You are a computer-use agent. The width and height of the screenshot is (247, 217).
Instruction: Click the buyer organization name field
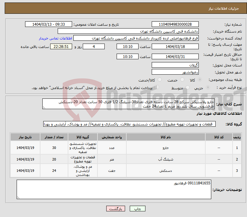pyautogui.click(x=128, y=31)
